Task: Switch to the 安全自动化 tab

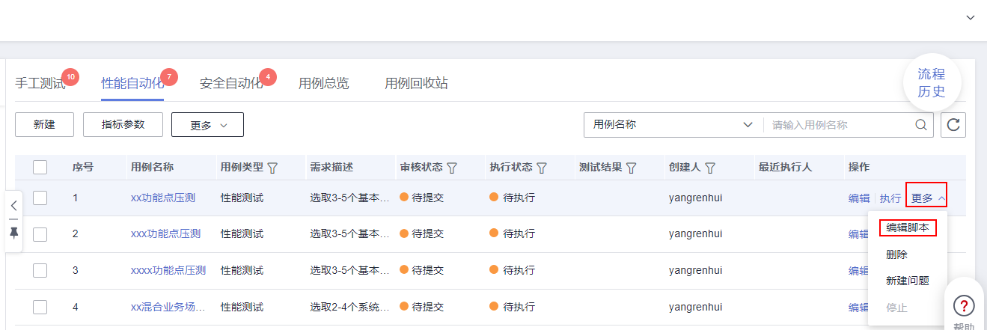Action: [x=231, y=83]
